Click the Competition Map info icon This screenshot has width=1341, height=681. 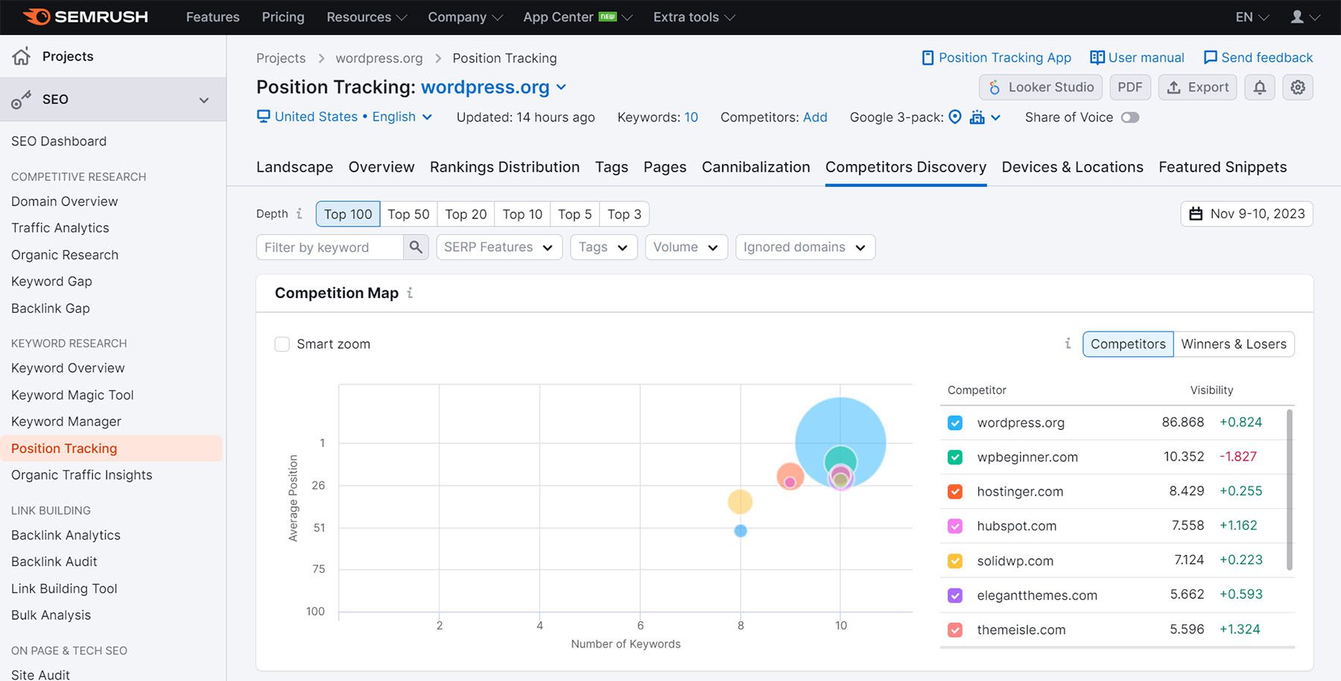pos(410,294)
